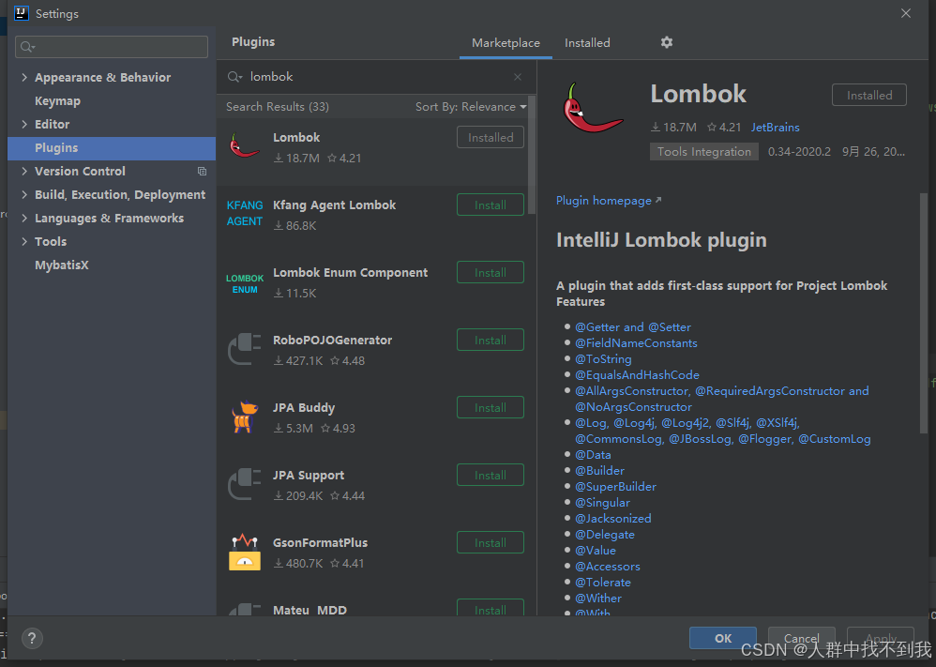Screen dimensions: 936x667
Task: Install the GsonFormatPlus plugin
Action: point(491,542)
